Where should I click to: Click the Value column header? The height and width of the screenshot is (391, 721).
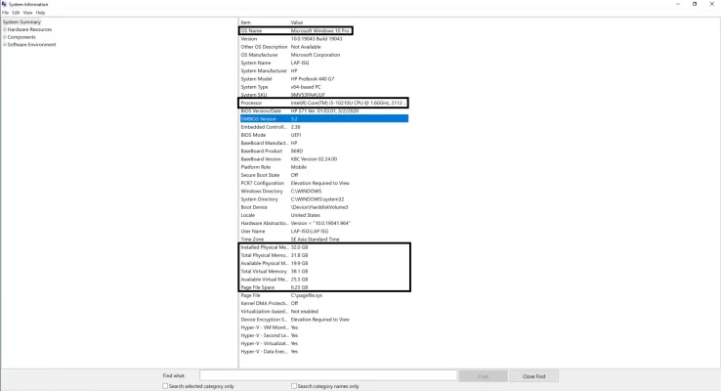tap(297, 22)
